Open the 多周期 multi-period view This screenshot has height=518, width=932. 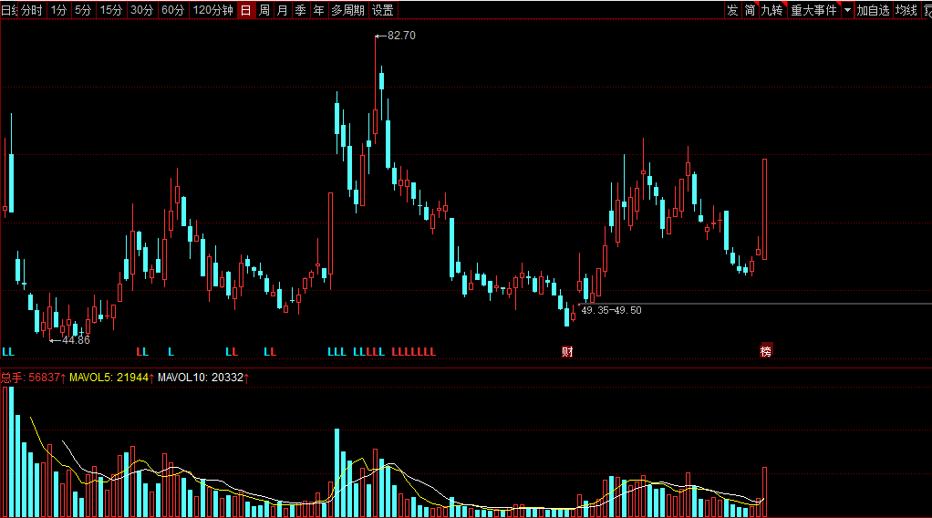tap(347, 10)
